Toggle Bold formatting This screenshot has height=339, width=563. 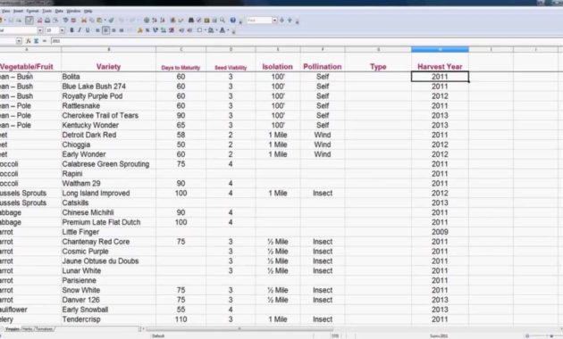point(71,30)
